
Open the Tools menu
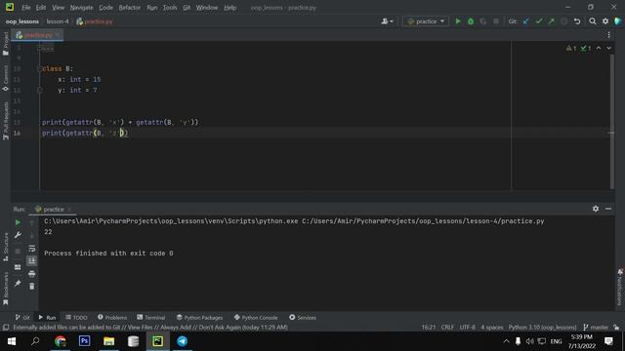(x=170, y=8)
